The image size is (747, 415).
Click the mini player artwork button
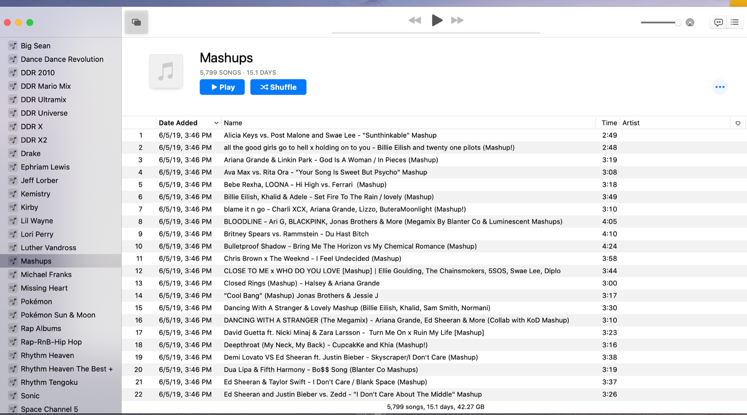[x=136, y=22]
